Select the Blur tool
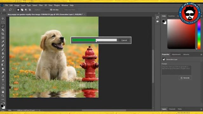 [3, 69]
